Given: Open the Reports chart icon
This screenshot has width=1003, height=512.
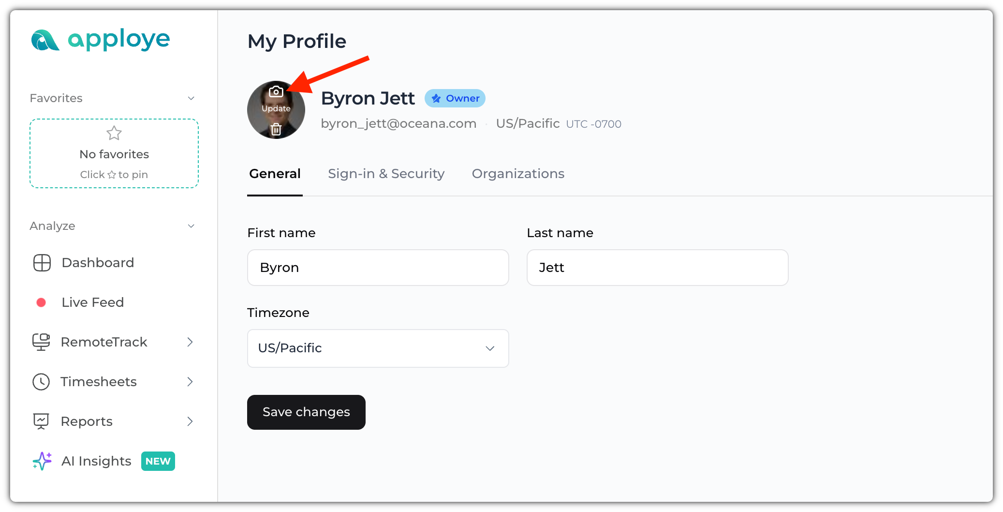Looking at the screenshot, I should click(41, 422).
